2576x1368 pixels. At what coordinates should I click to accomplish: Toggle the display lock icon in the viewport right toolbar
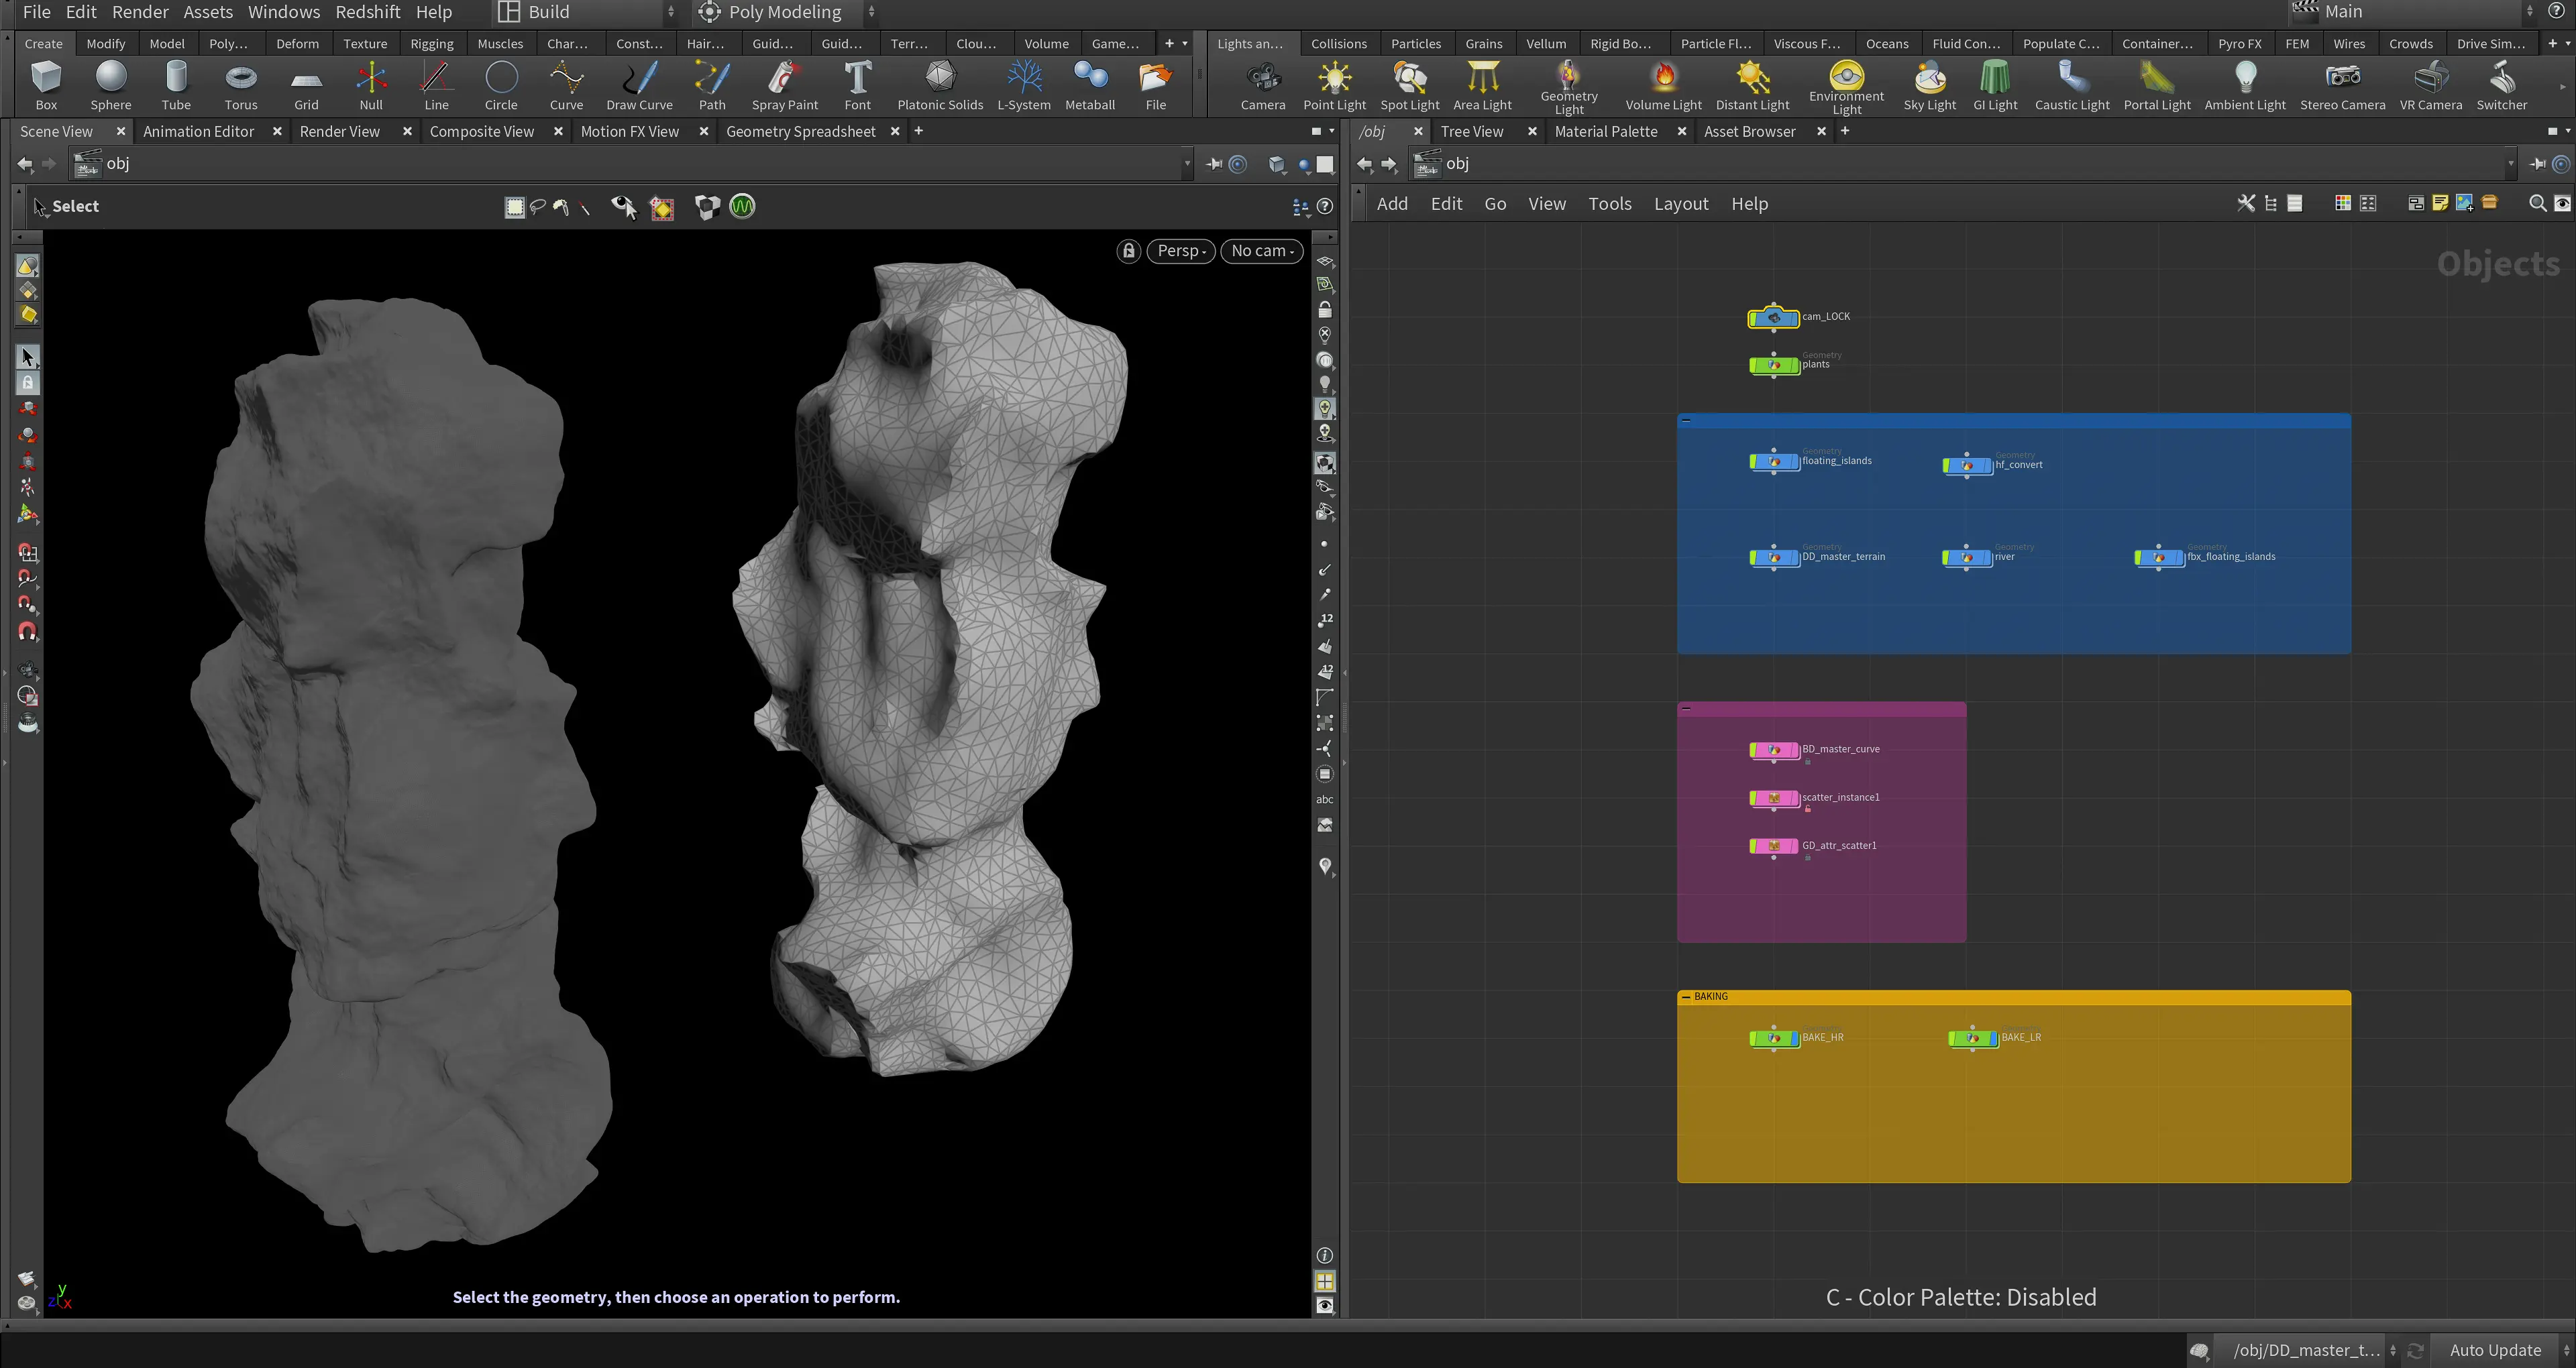(x=1325, y=310)
